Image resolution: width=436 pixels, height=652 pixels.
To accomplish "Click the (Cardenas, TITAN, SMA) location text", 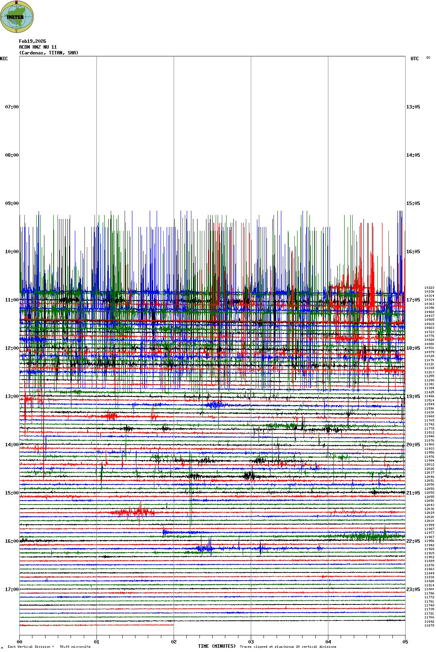I will 49,53.
